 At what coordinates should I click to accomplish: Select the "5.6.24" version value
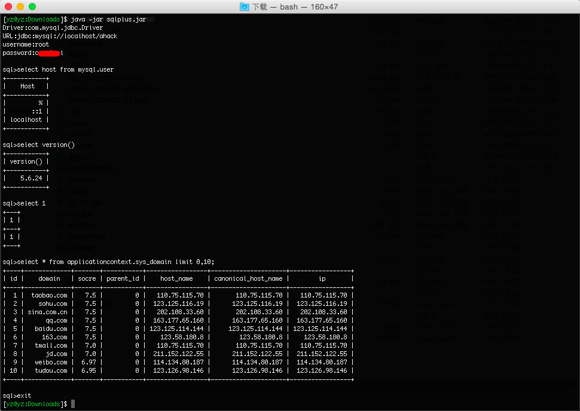coord(32,178)
